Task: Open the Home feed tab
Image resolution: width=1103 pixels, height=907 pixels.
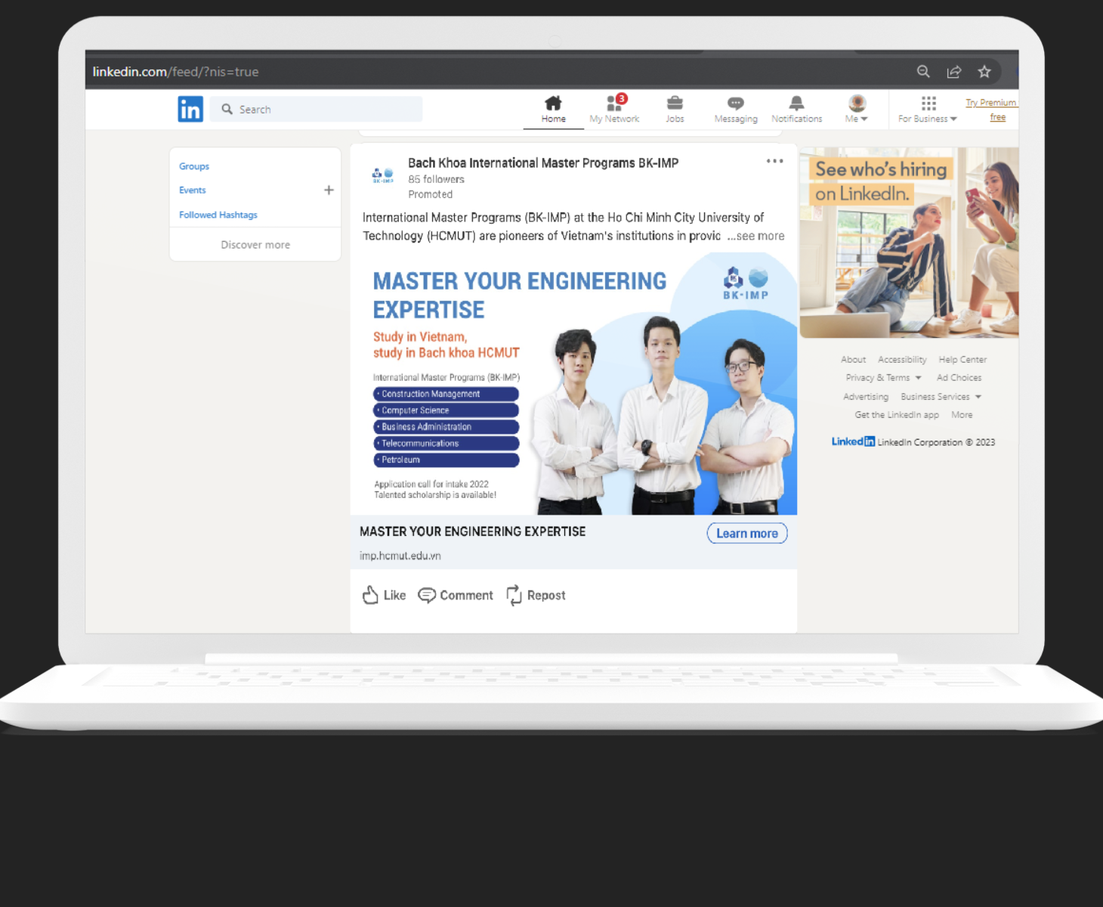Action: [x=553, y=109]
